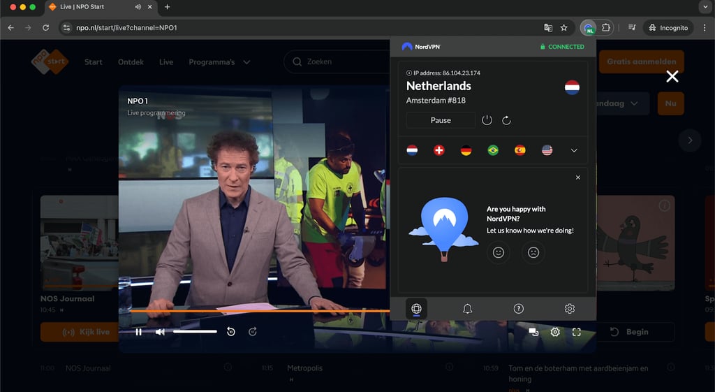Open NordVPN notifications bell tab

467,308
